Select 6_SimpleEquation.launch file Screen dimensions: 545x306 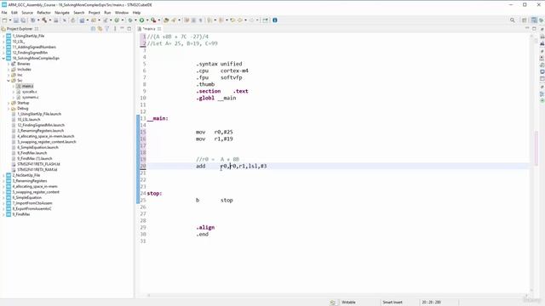pos(37,147)
